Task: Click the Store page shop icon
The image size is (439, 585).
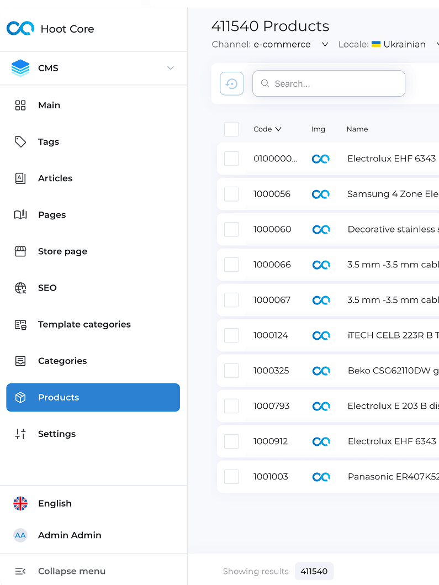Action: pyautogui.click(x=20, y=251)
